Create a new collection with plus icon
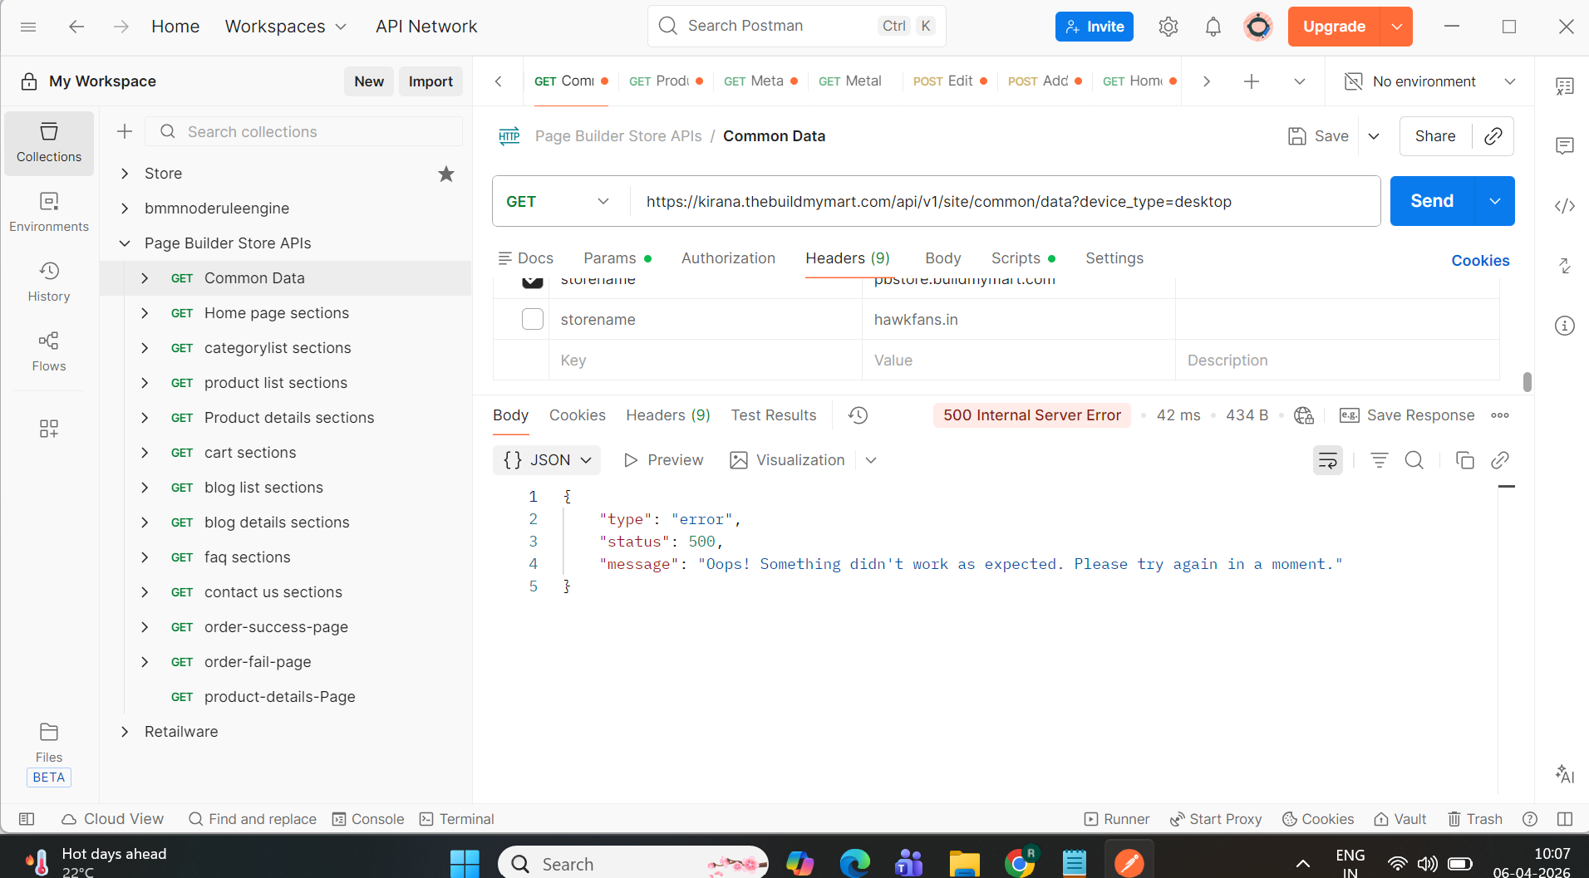This screenshot has width=1589, height=878. click(x=125, y=131)
